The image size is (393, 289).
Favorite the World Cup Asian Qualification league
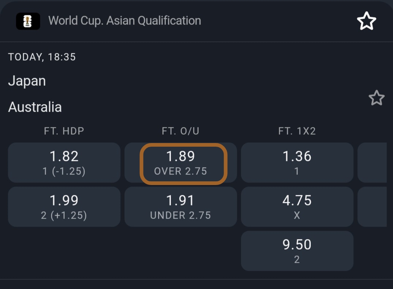tap(366, 21)
